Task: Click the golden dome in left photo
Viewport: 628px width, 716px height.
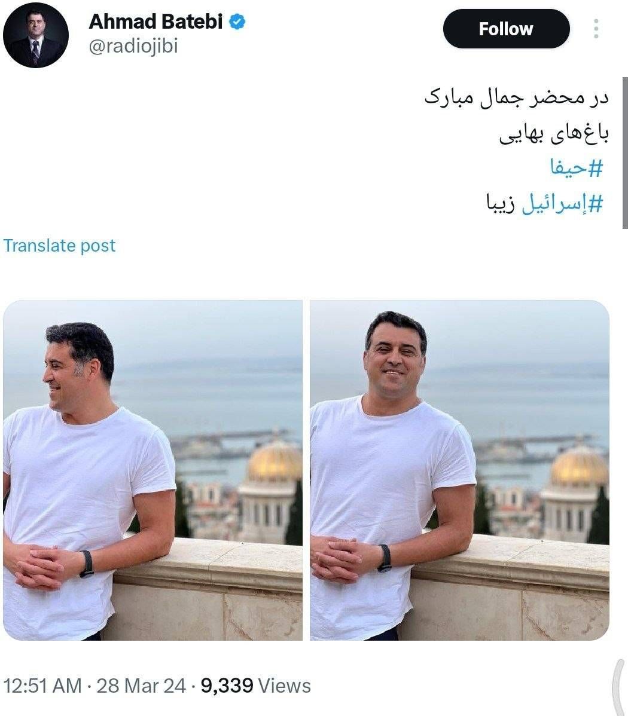Action: [274, 461]
